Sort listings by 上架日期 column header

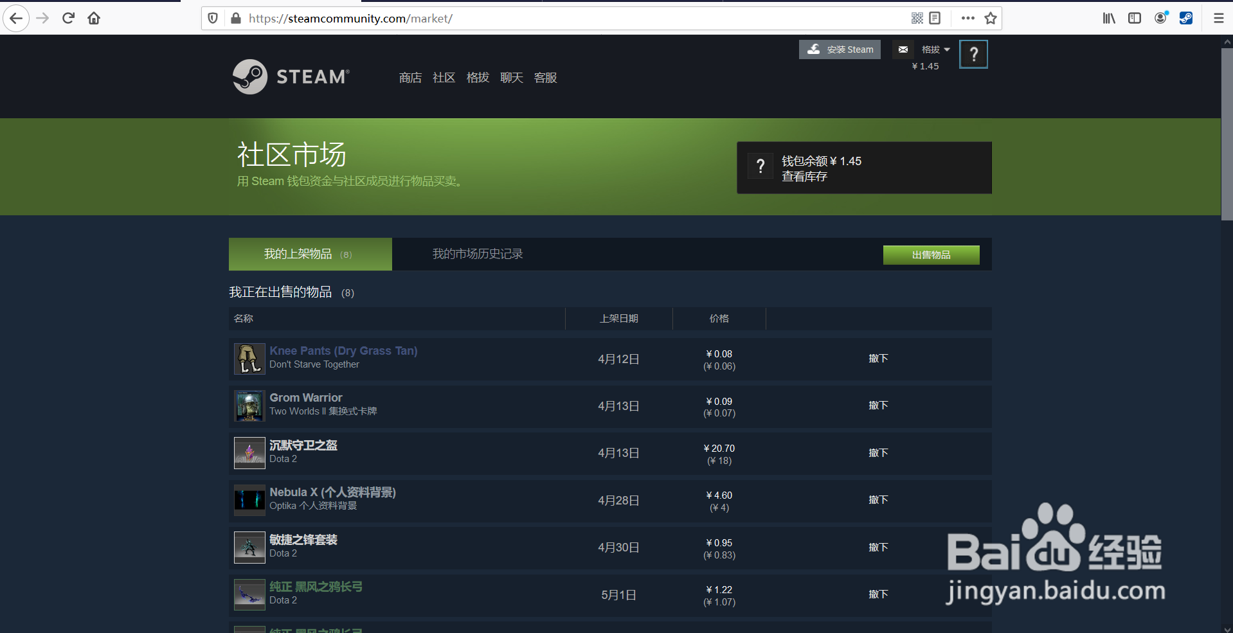click(x=619, y=319)
